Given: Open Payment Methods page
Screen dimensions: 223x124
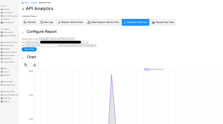Looking at the screenshot, I should 8,36.
